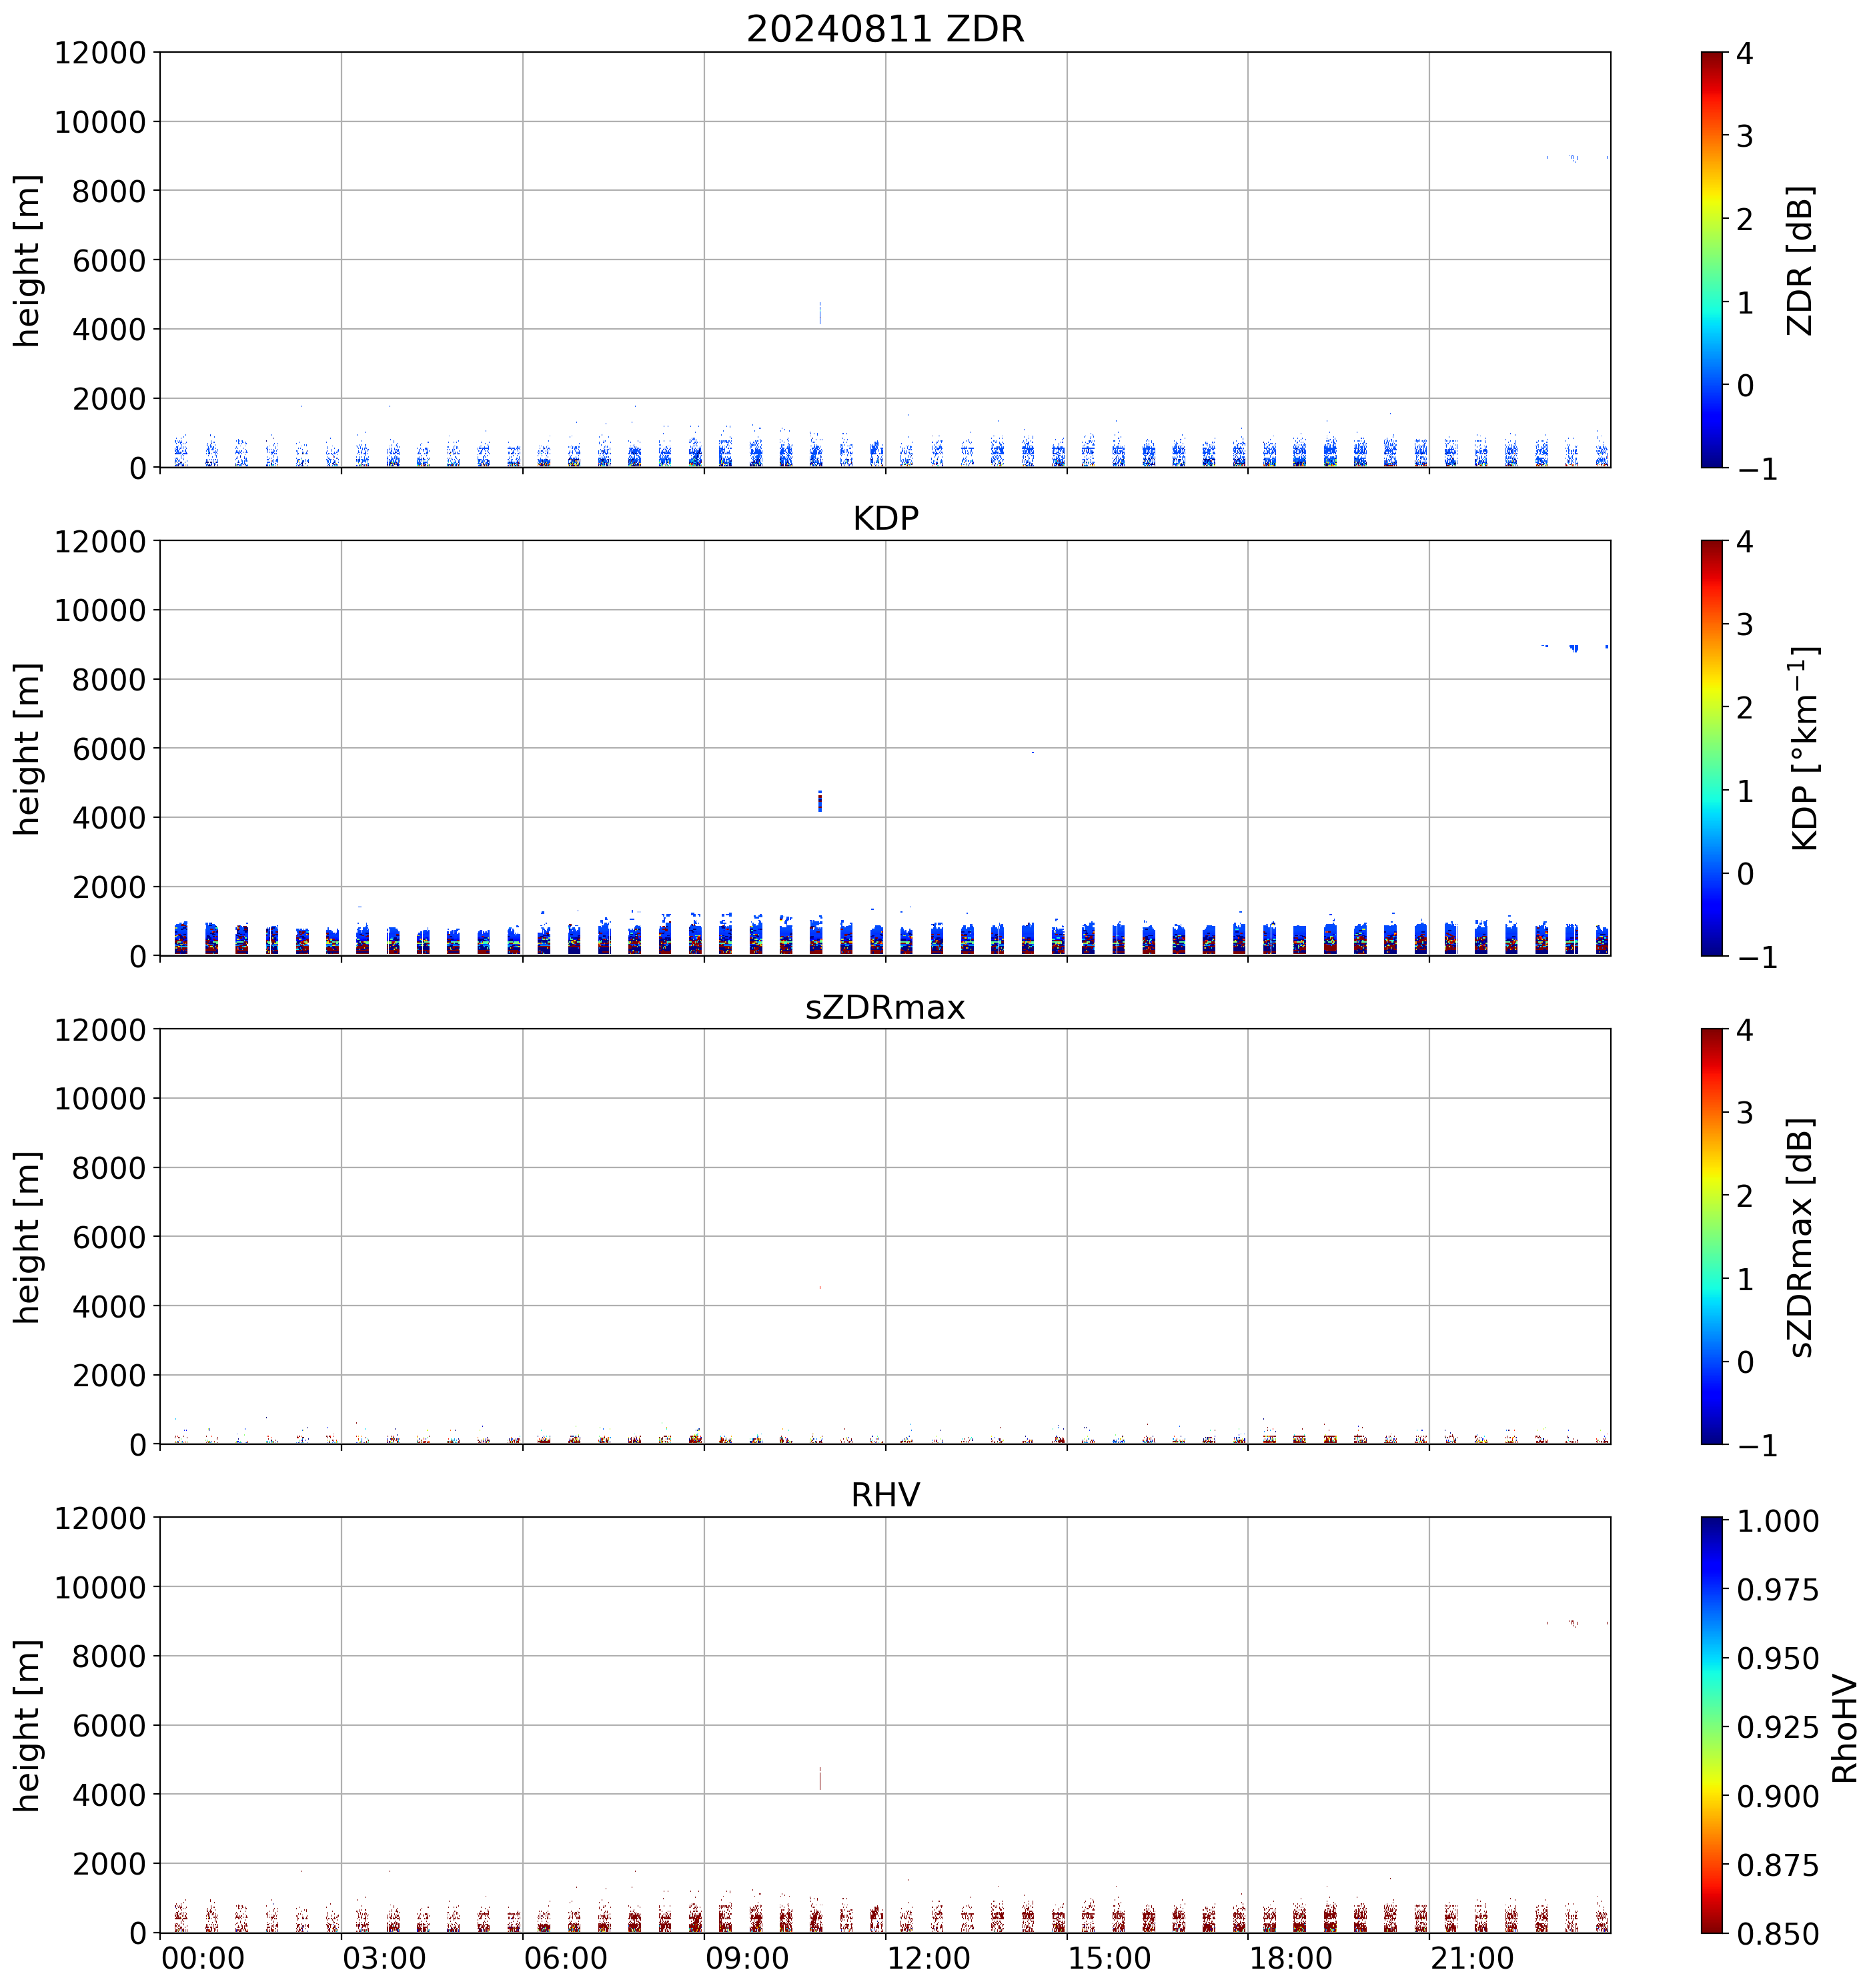Screen dimensions: 1873x1988
Task: Click the 03:00 time axis label
Action: click(384, 1958)
